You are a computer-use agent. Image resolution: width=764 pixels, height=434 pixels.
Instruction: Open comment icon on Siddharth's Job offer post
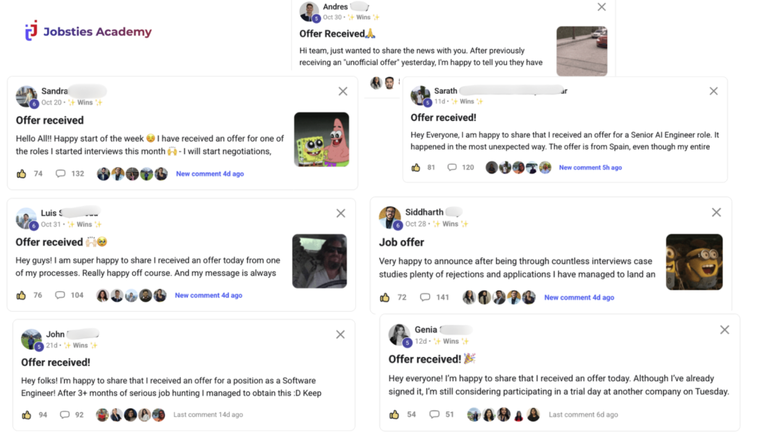425,297
